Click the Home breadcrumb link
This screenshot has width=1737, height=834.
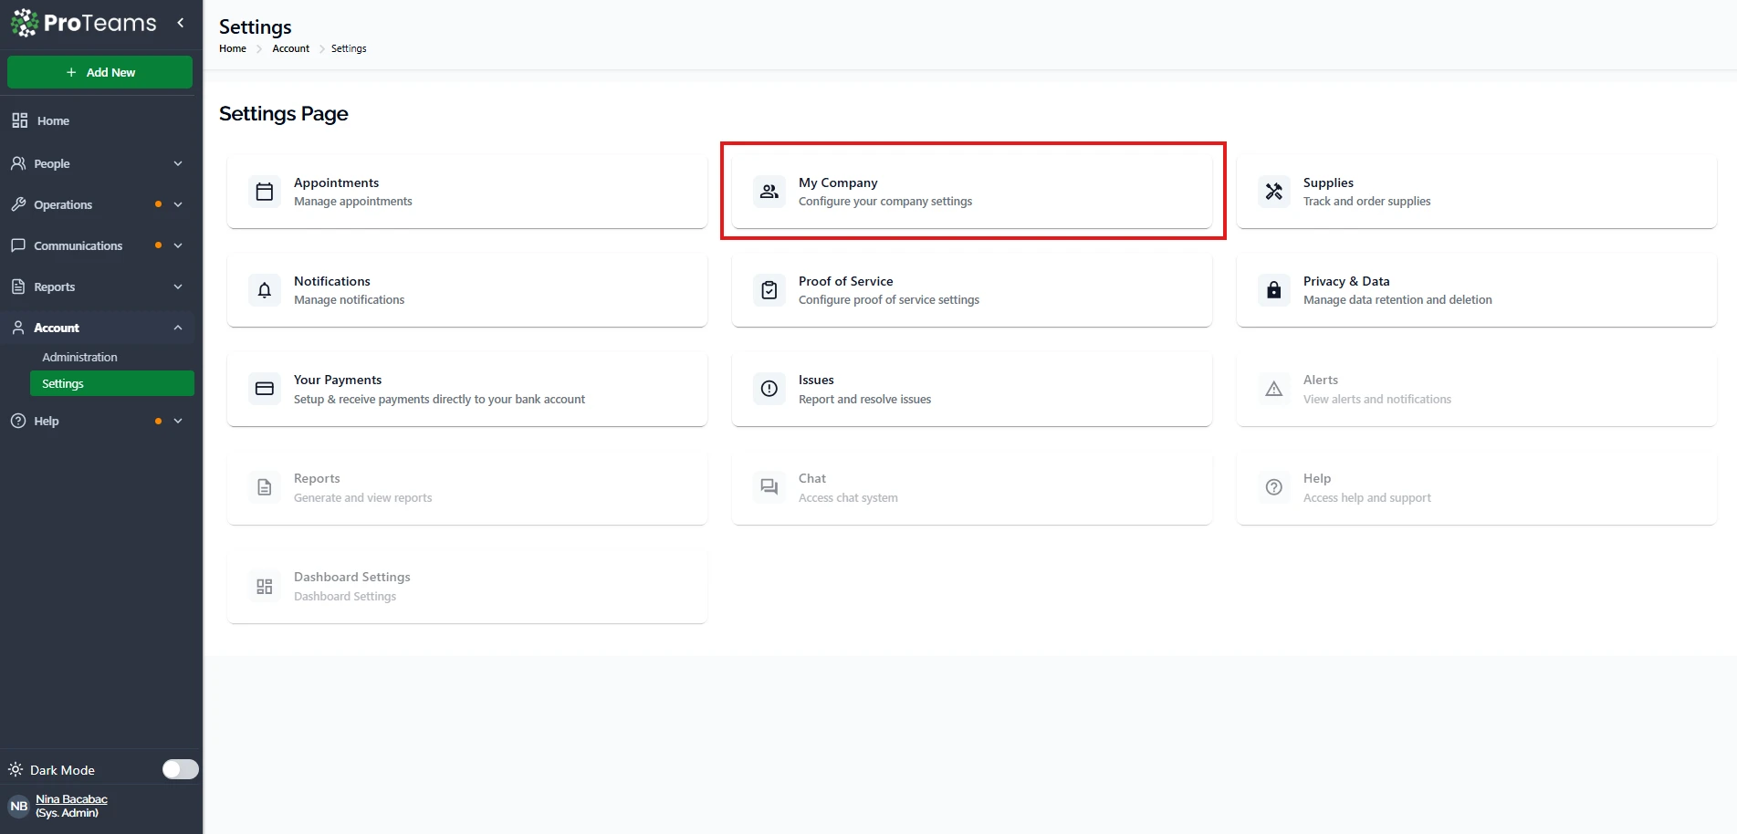(232, 48)
